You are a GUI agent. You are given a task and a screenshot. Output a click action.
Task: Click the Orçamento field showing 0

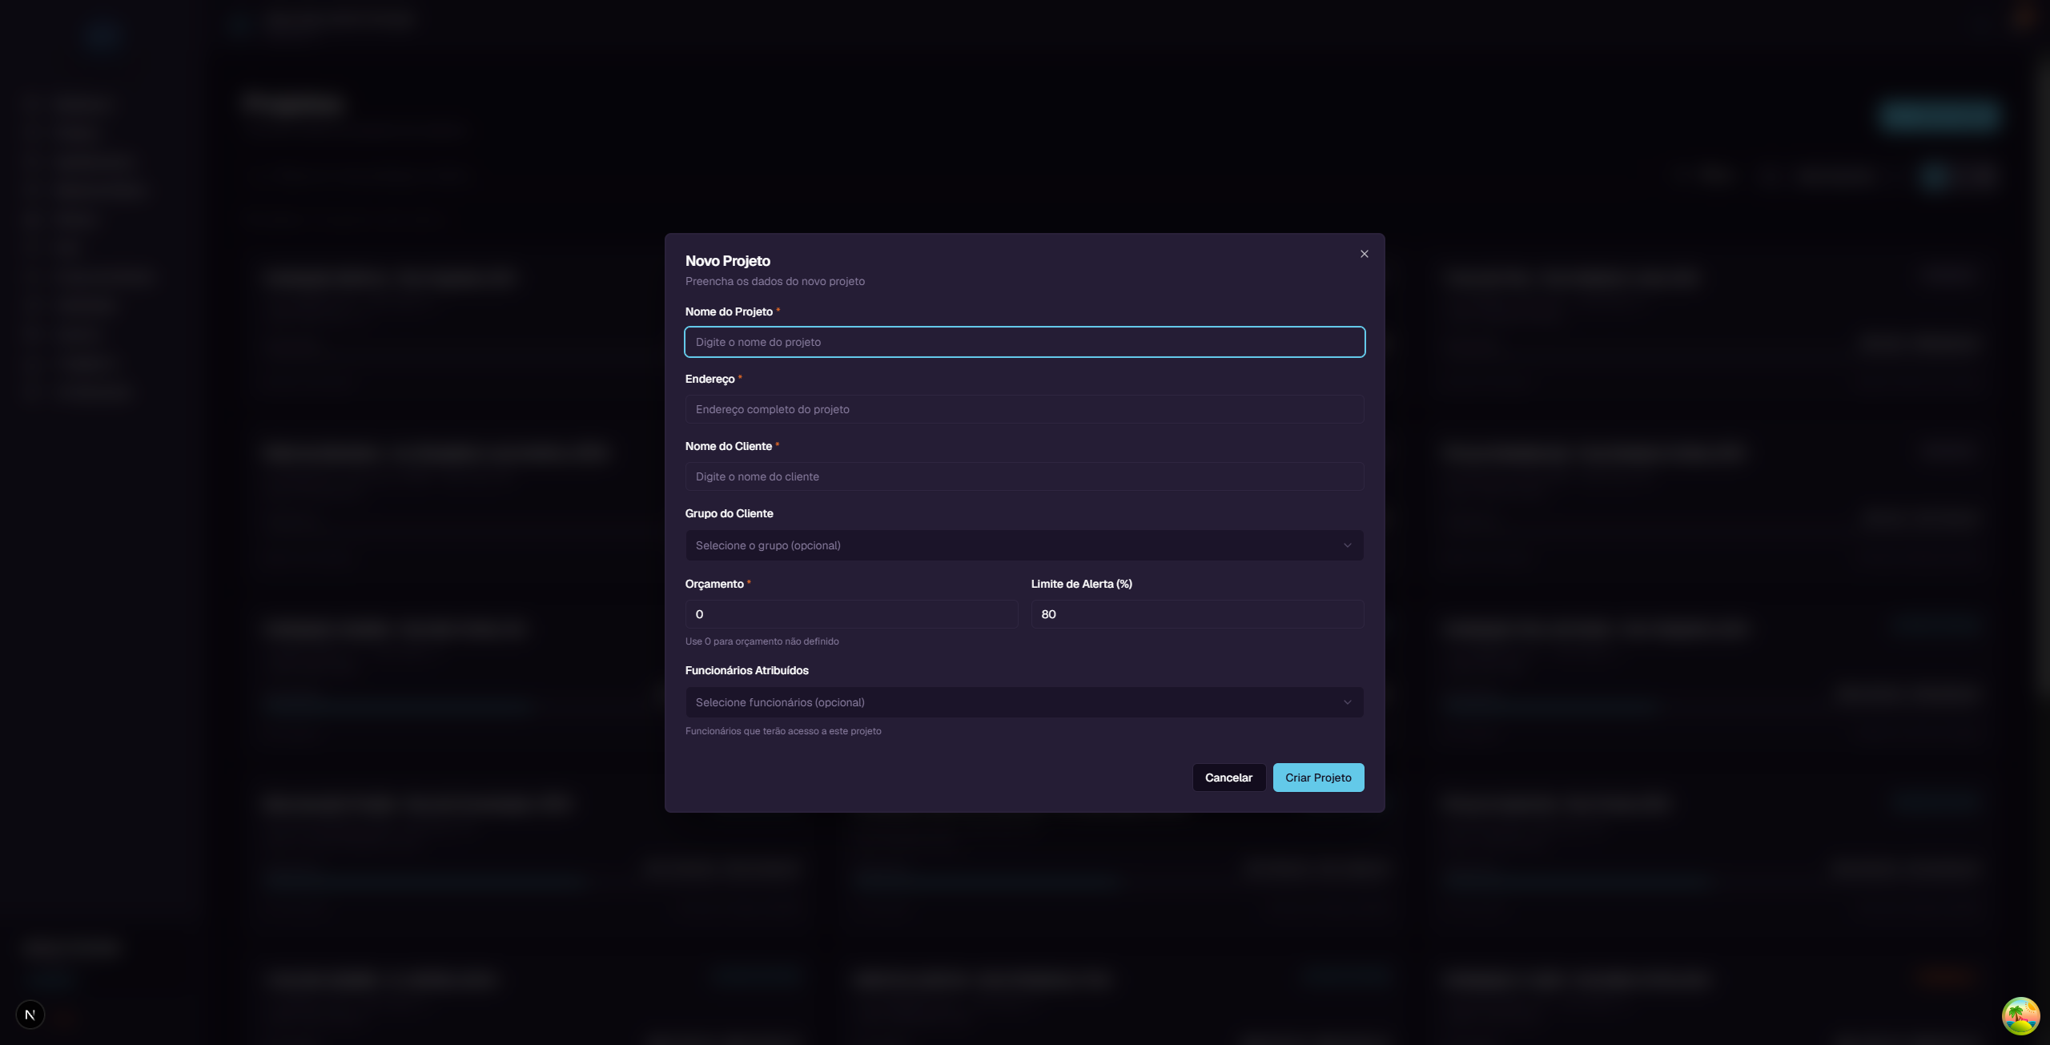click(x=851, y=614)
